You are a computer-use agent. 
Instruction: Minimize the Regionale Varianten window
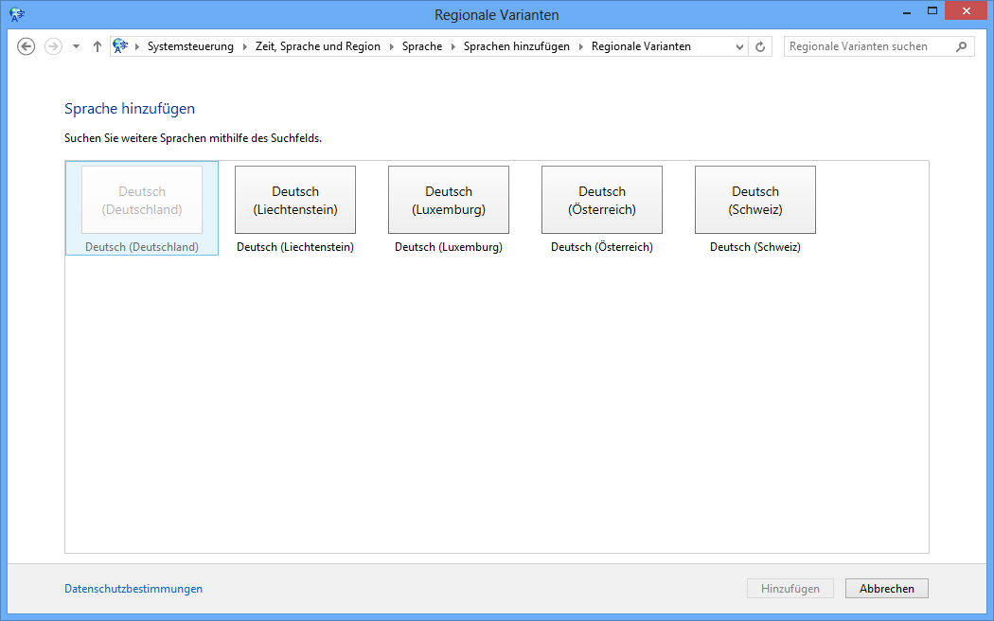point(907,11)
